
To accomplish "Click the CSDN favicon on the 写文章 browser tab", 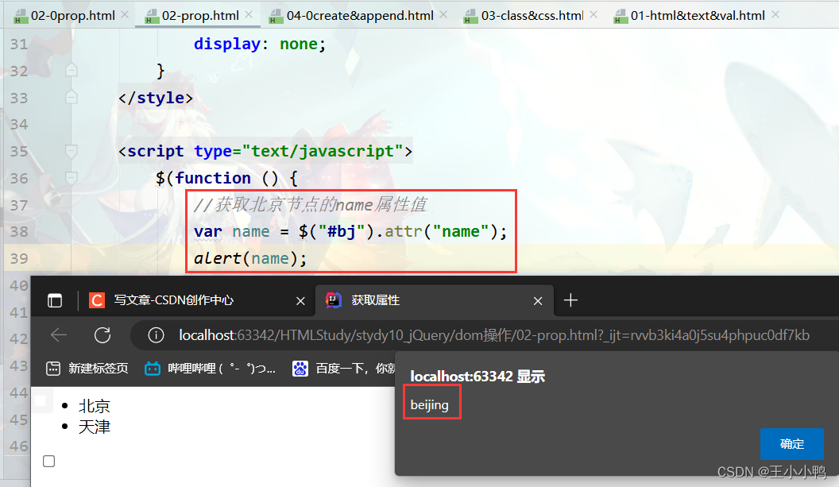I will pyautogui.click(x=96, y=300).
